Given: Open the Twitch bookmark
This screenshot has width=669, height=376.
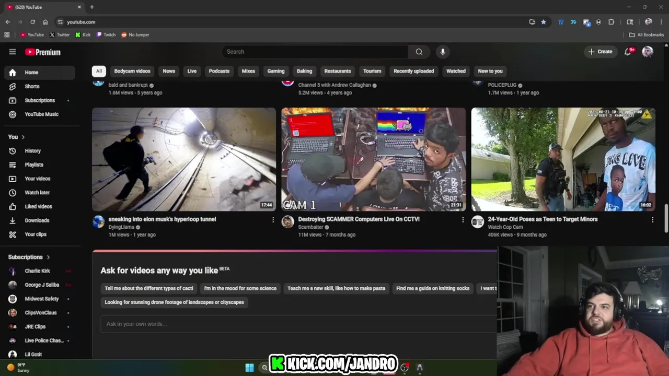Looking at the screenshot, I should (106, 35).
